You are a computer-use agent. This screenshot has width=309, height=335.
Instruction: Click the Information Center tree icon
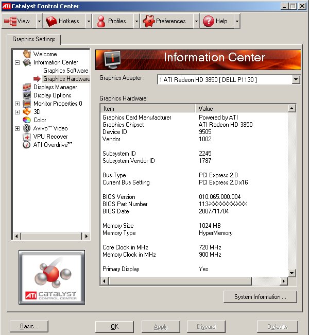pos(27,62)
